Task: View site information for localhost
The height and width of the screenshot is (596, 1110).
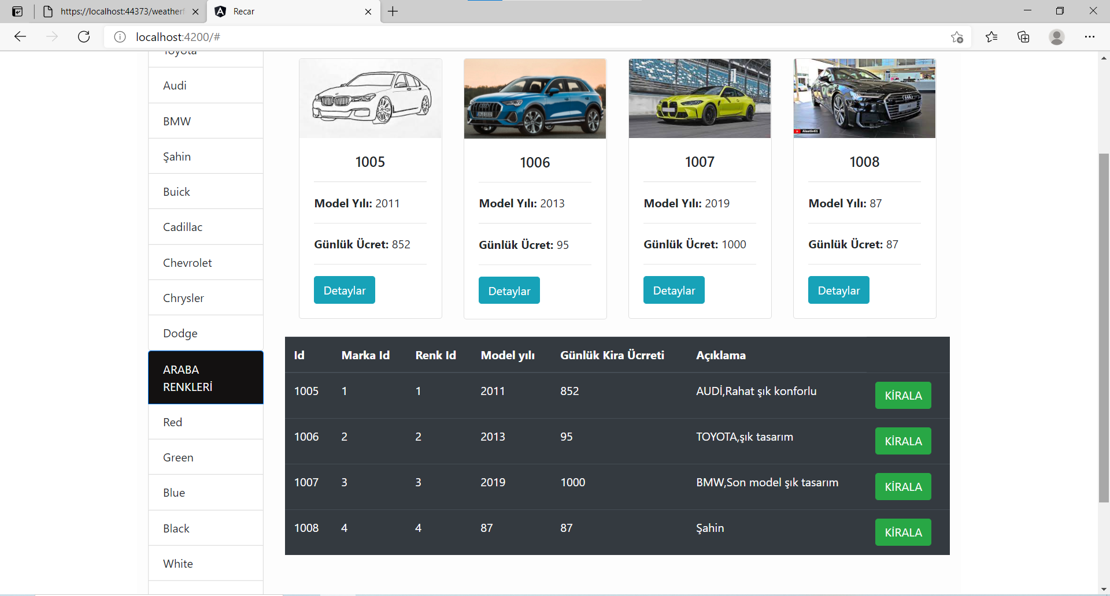Action: pos(120,36)
